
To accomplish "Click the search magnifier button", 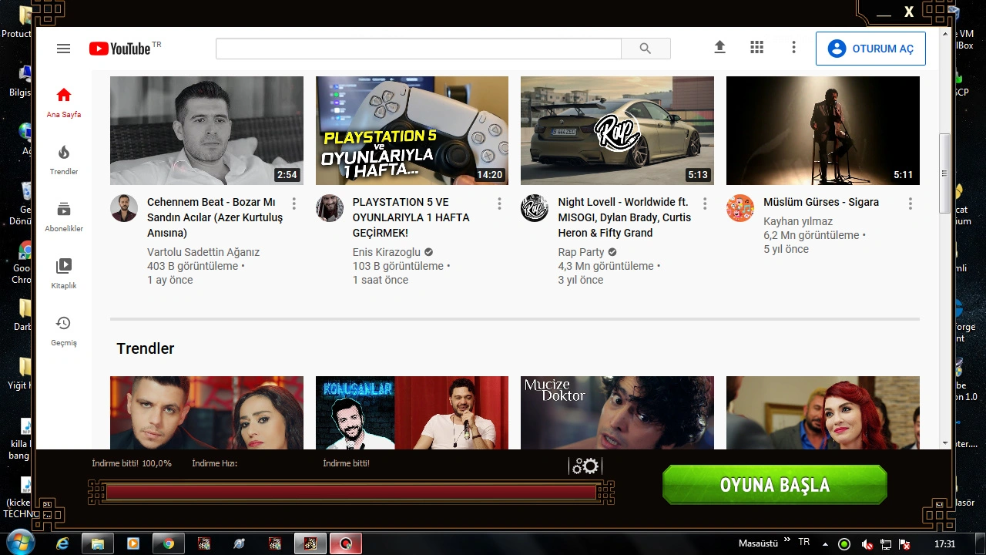I will pos(646,49).
